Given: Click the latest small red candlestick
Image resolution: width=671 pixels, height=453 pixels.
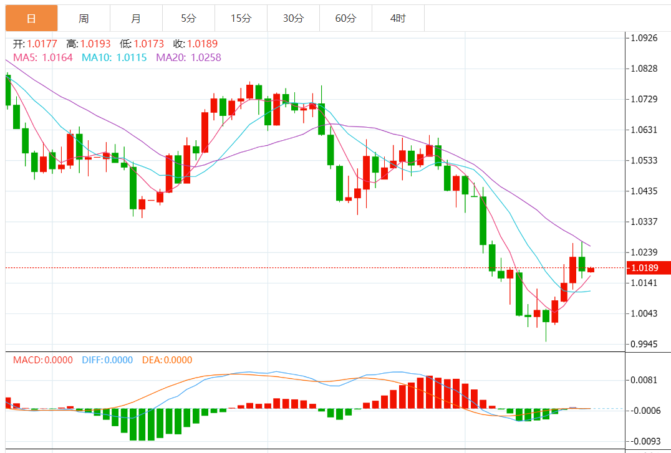Looking at the screenshot, I should 591,269.
